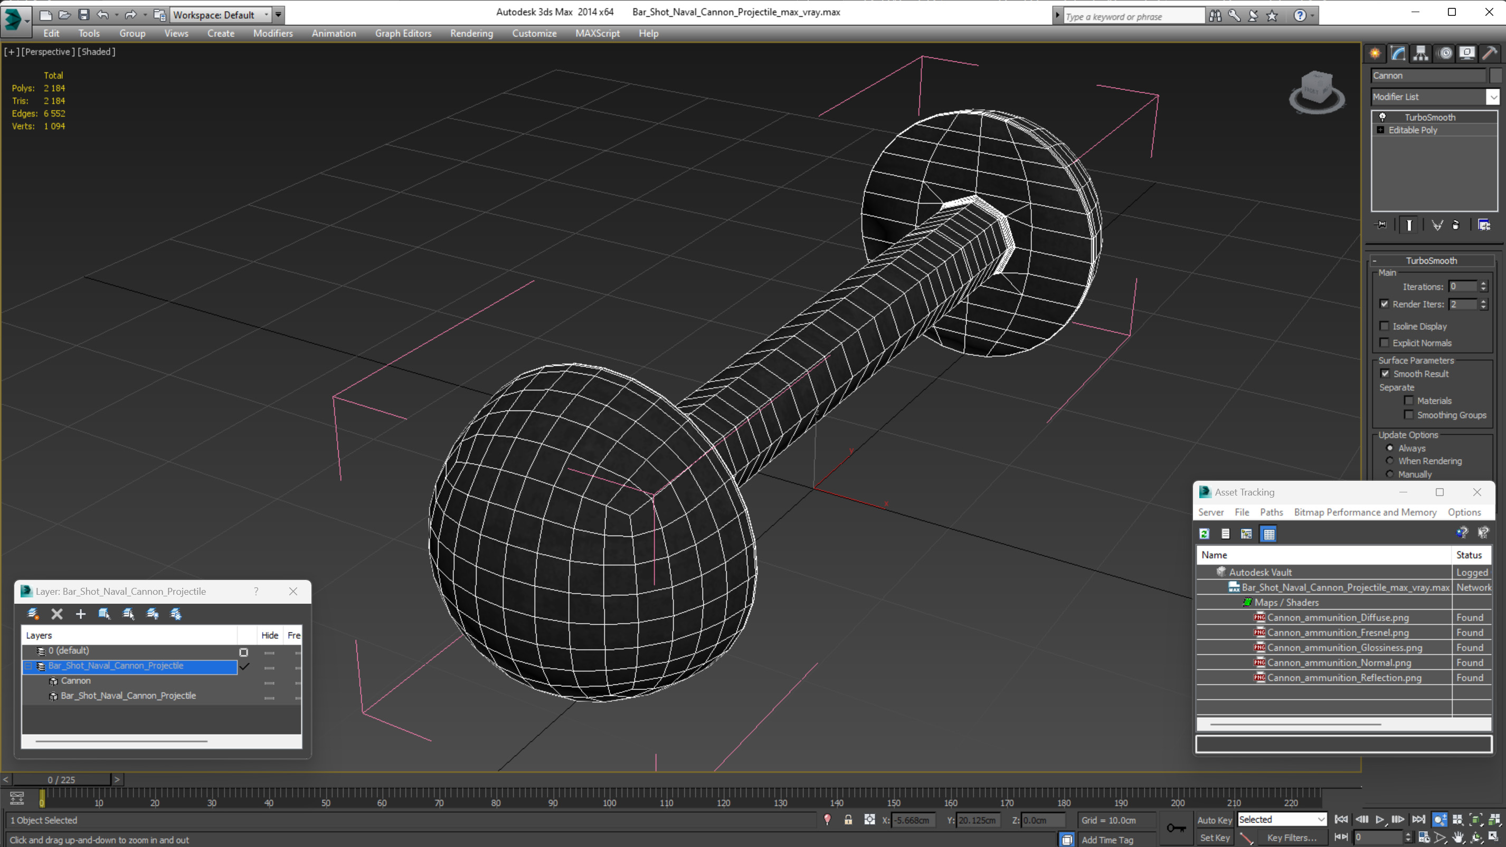This screenshot has height=847, width=1506.
Task: Open Configure Modifier Sets icon
Action: point(1484,225)
